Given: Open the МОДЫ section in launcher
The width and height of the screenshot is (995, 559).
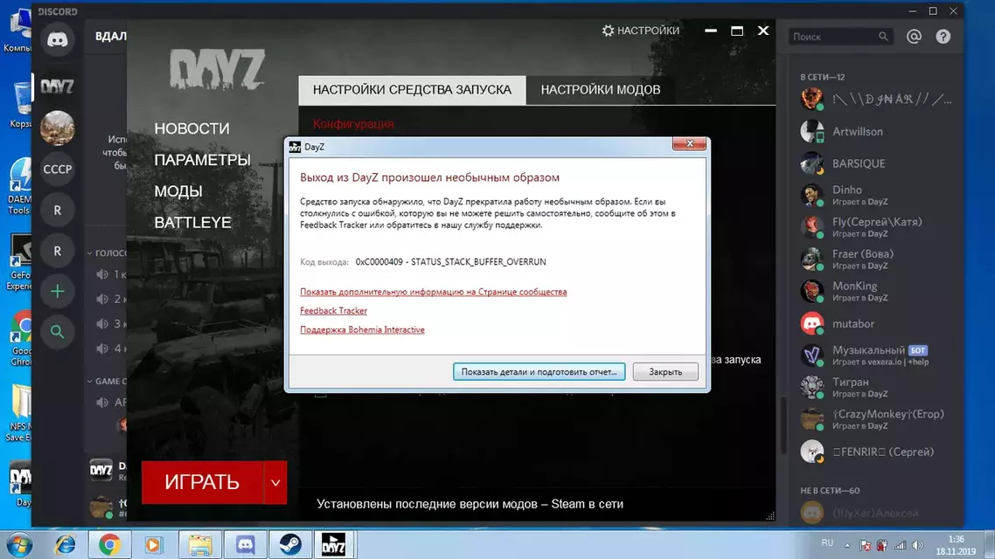Looking at the screenshot, I should click(178, 191).
